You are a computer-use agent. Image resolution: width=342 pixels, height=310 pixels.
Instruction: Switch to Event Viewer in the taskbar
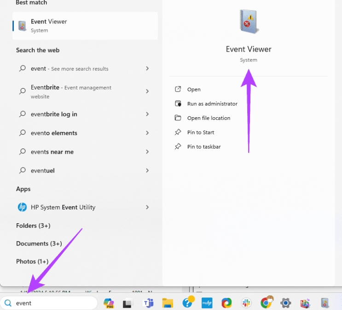[325, 303]
